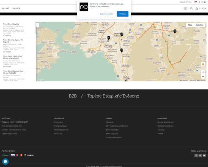Image resolution: width=208 pixels, height=167 pixels.
Task: Click the Prince Oliver notification logo
Action: pos(84,7)
